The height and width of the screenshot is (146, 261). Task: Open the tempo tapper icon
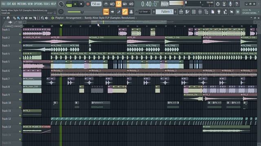tap(225, 12)
